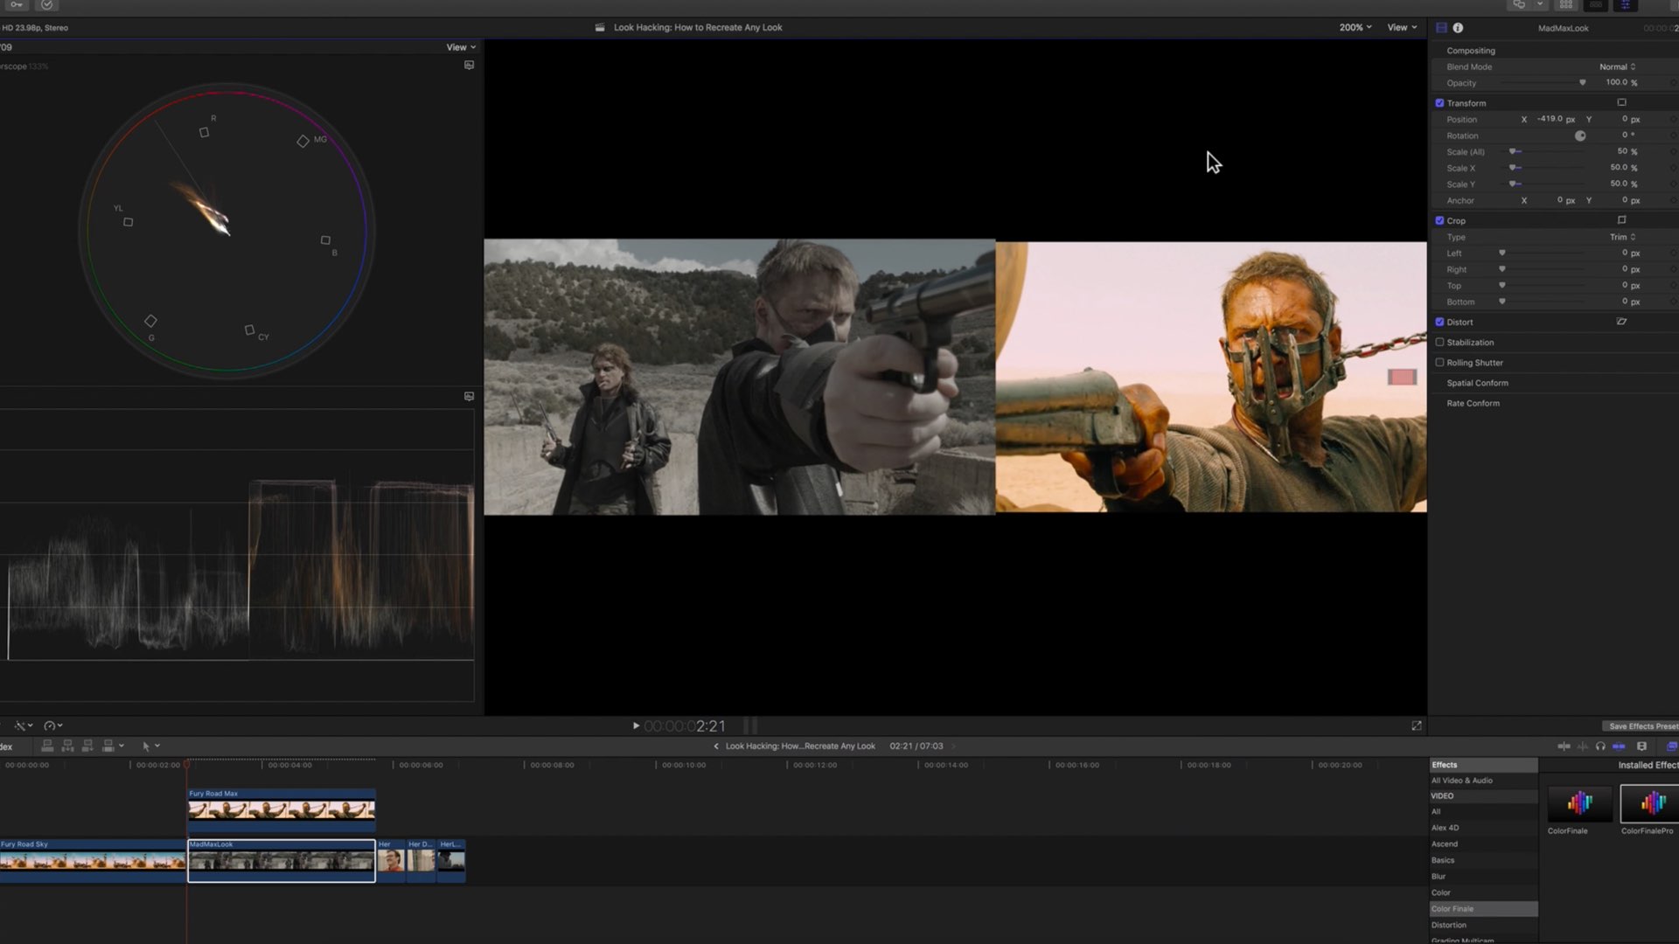Open the video inspector tab icon

[1441, 28]
